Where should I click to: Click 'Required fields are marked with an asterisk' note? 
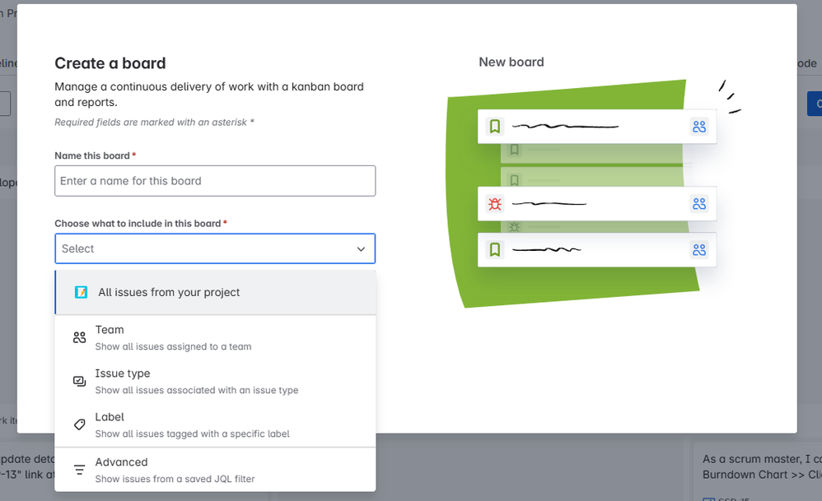(x=154, y=122)
